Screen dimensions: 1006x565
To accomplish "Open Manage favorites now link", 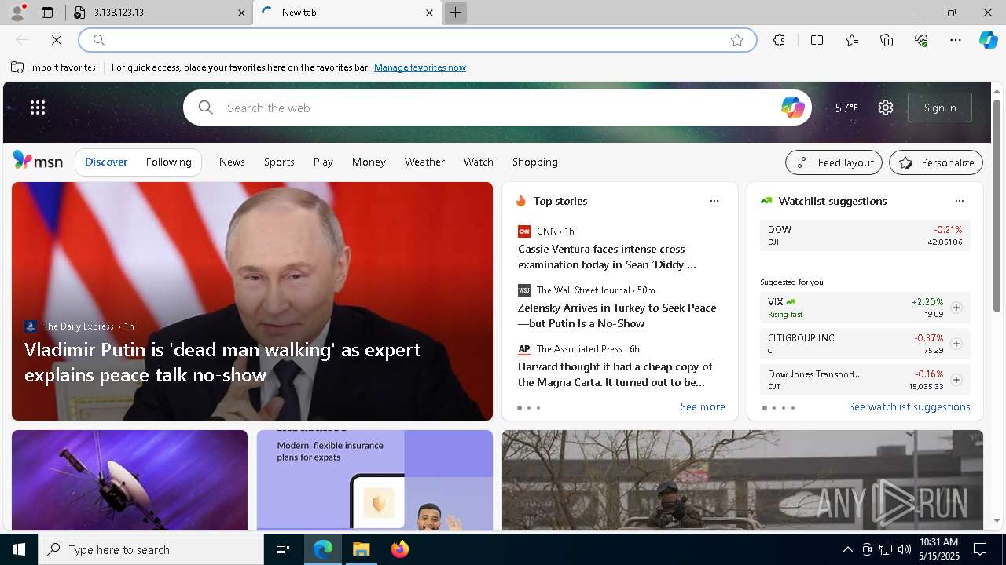I will (420, 67).
